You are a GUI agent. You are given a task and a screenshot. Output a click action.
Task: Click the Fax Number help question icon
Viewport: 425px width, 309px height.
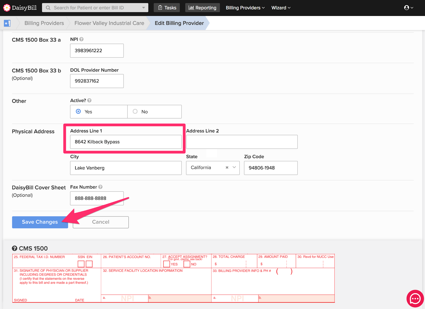tap(100, 187)
